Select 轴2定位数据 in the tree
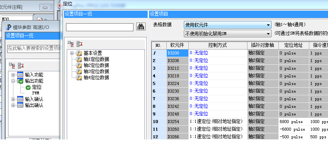 (x=96, y=65)
